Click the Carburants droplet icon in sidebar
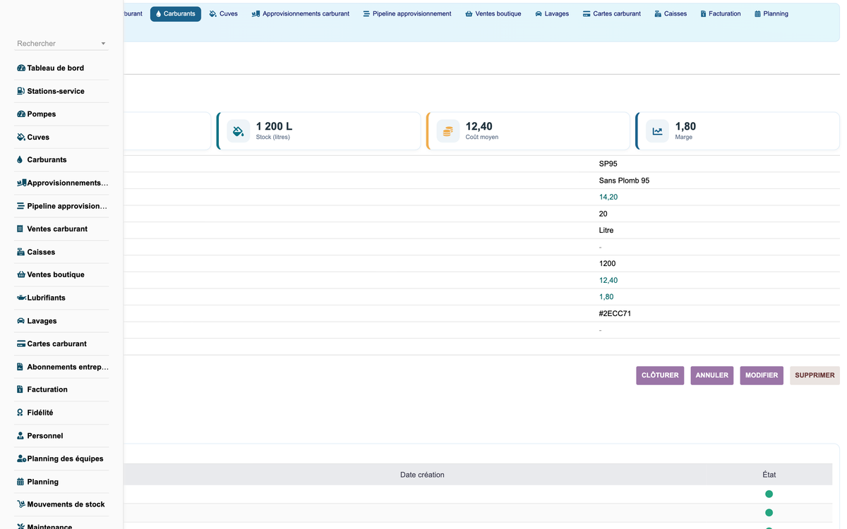 pyautogui.click(x=20, y=160)
